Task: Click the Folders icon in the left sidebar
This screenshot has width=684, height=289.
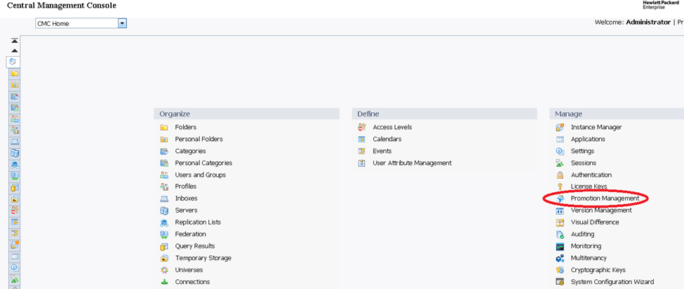Action: (14, 73)
